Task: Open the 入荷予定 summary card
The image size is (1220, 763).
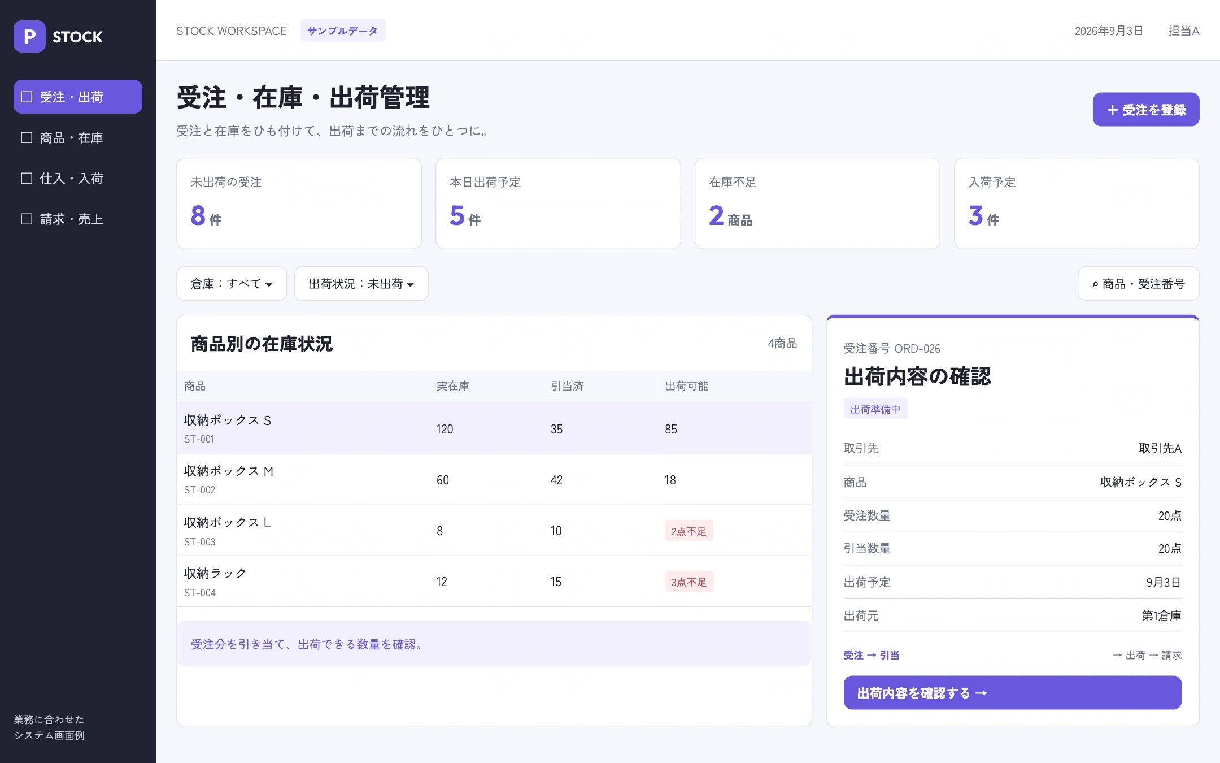Action: click(x=1077, y=203)
